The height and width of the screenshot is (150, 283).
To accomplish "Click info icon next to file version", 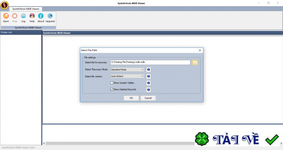I will point(148,76).
